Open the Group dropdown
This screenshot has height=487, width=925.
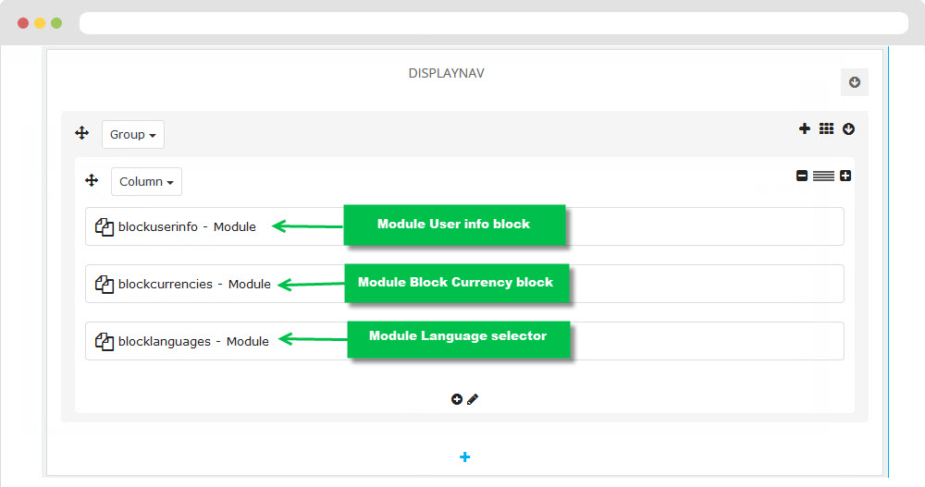(132, 134)
